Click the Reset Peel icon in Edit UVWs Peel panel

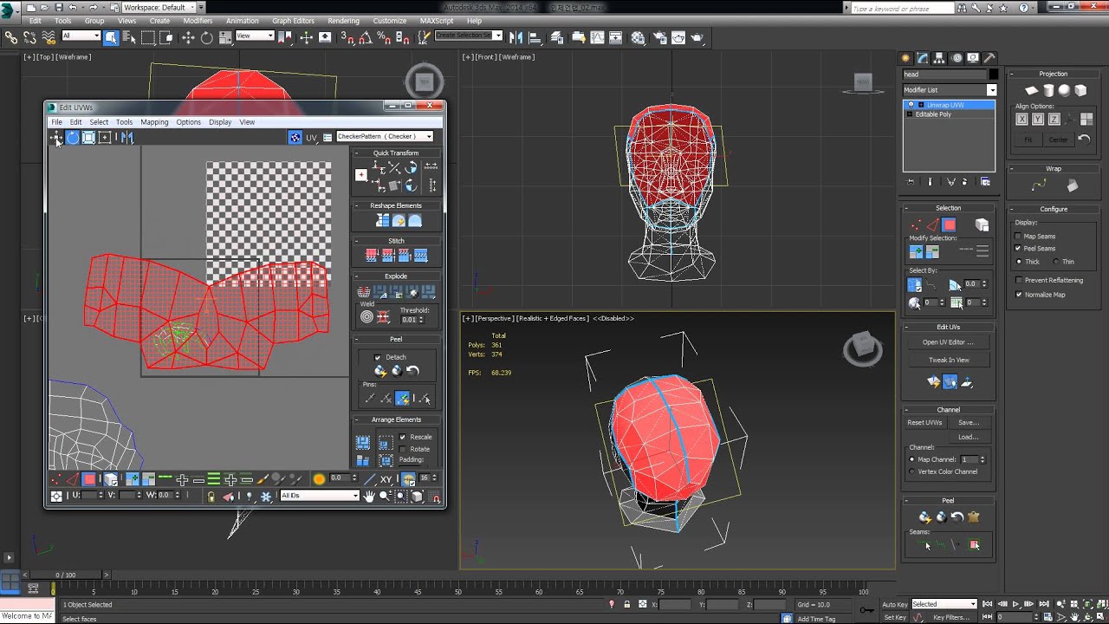tap(413, 371)
